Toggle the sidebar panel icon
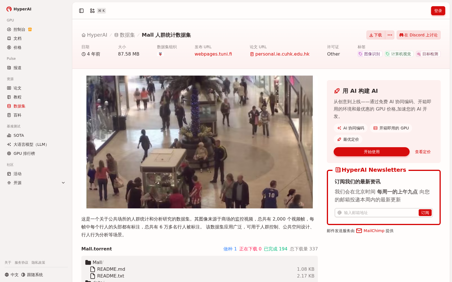The image size is (452, 282). (81, 11)
